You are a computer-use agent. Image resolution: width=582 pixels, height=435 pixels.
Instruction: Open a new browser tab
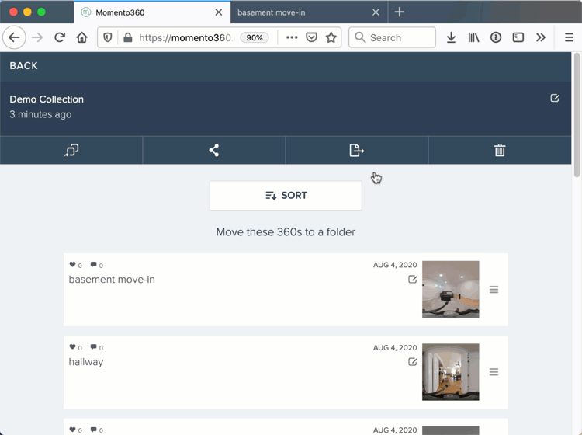pos(400,12)
